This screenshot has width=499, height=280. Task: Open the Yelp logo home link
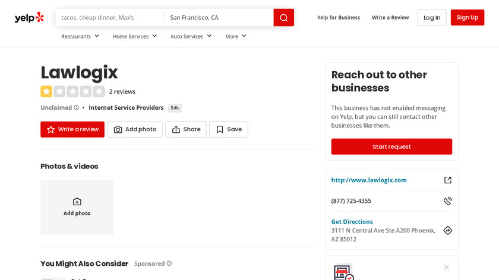tap(29, 17)
